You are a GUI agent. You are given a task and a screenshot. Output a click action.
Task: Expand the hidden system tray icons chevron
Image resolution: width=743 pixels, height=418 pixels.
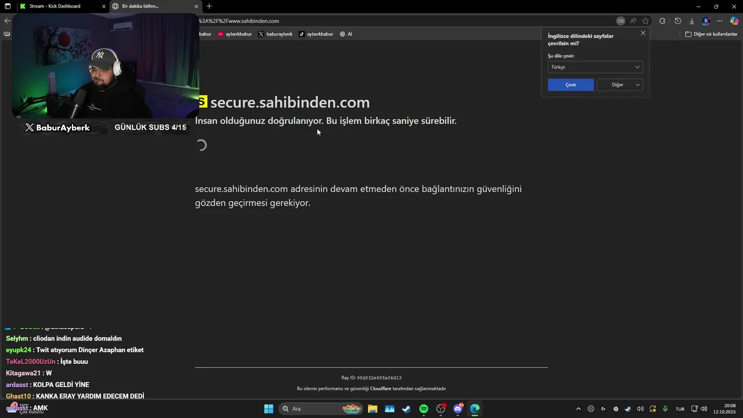[578, 409]
